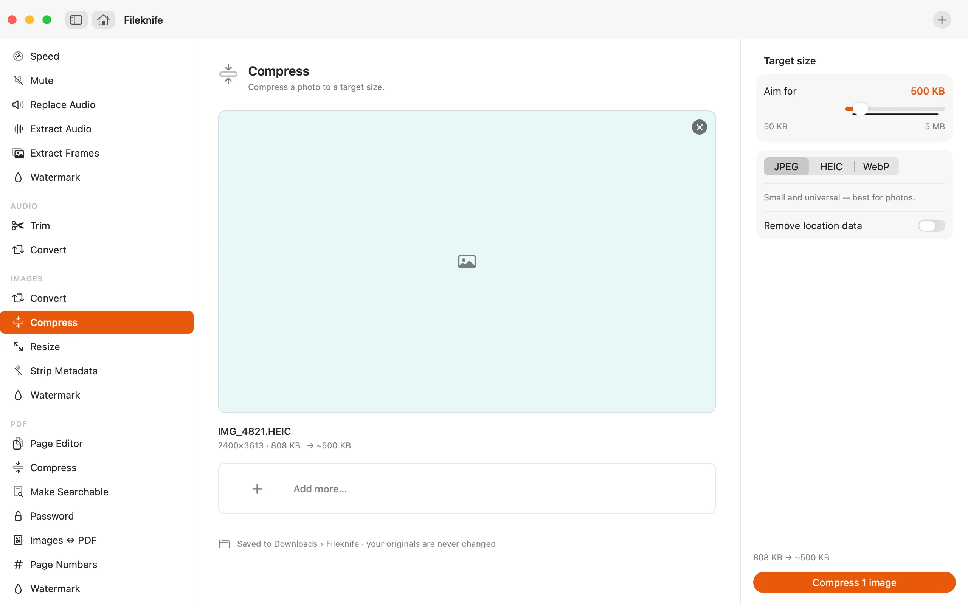Image resolution: width=968 pixels, height=605 pixels.
Task: Click the 50 KB minimum label
Action: tap(776, 126)
